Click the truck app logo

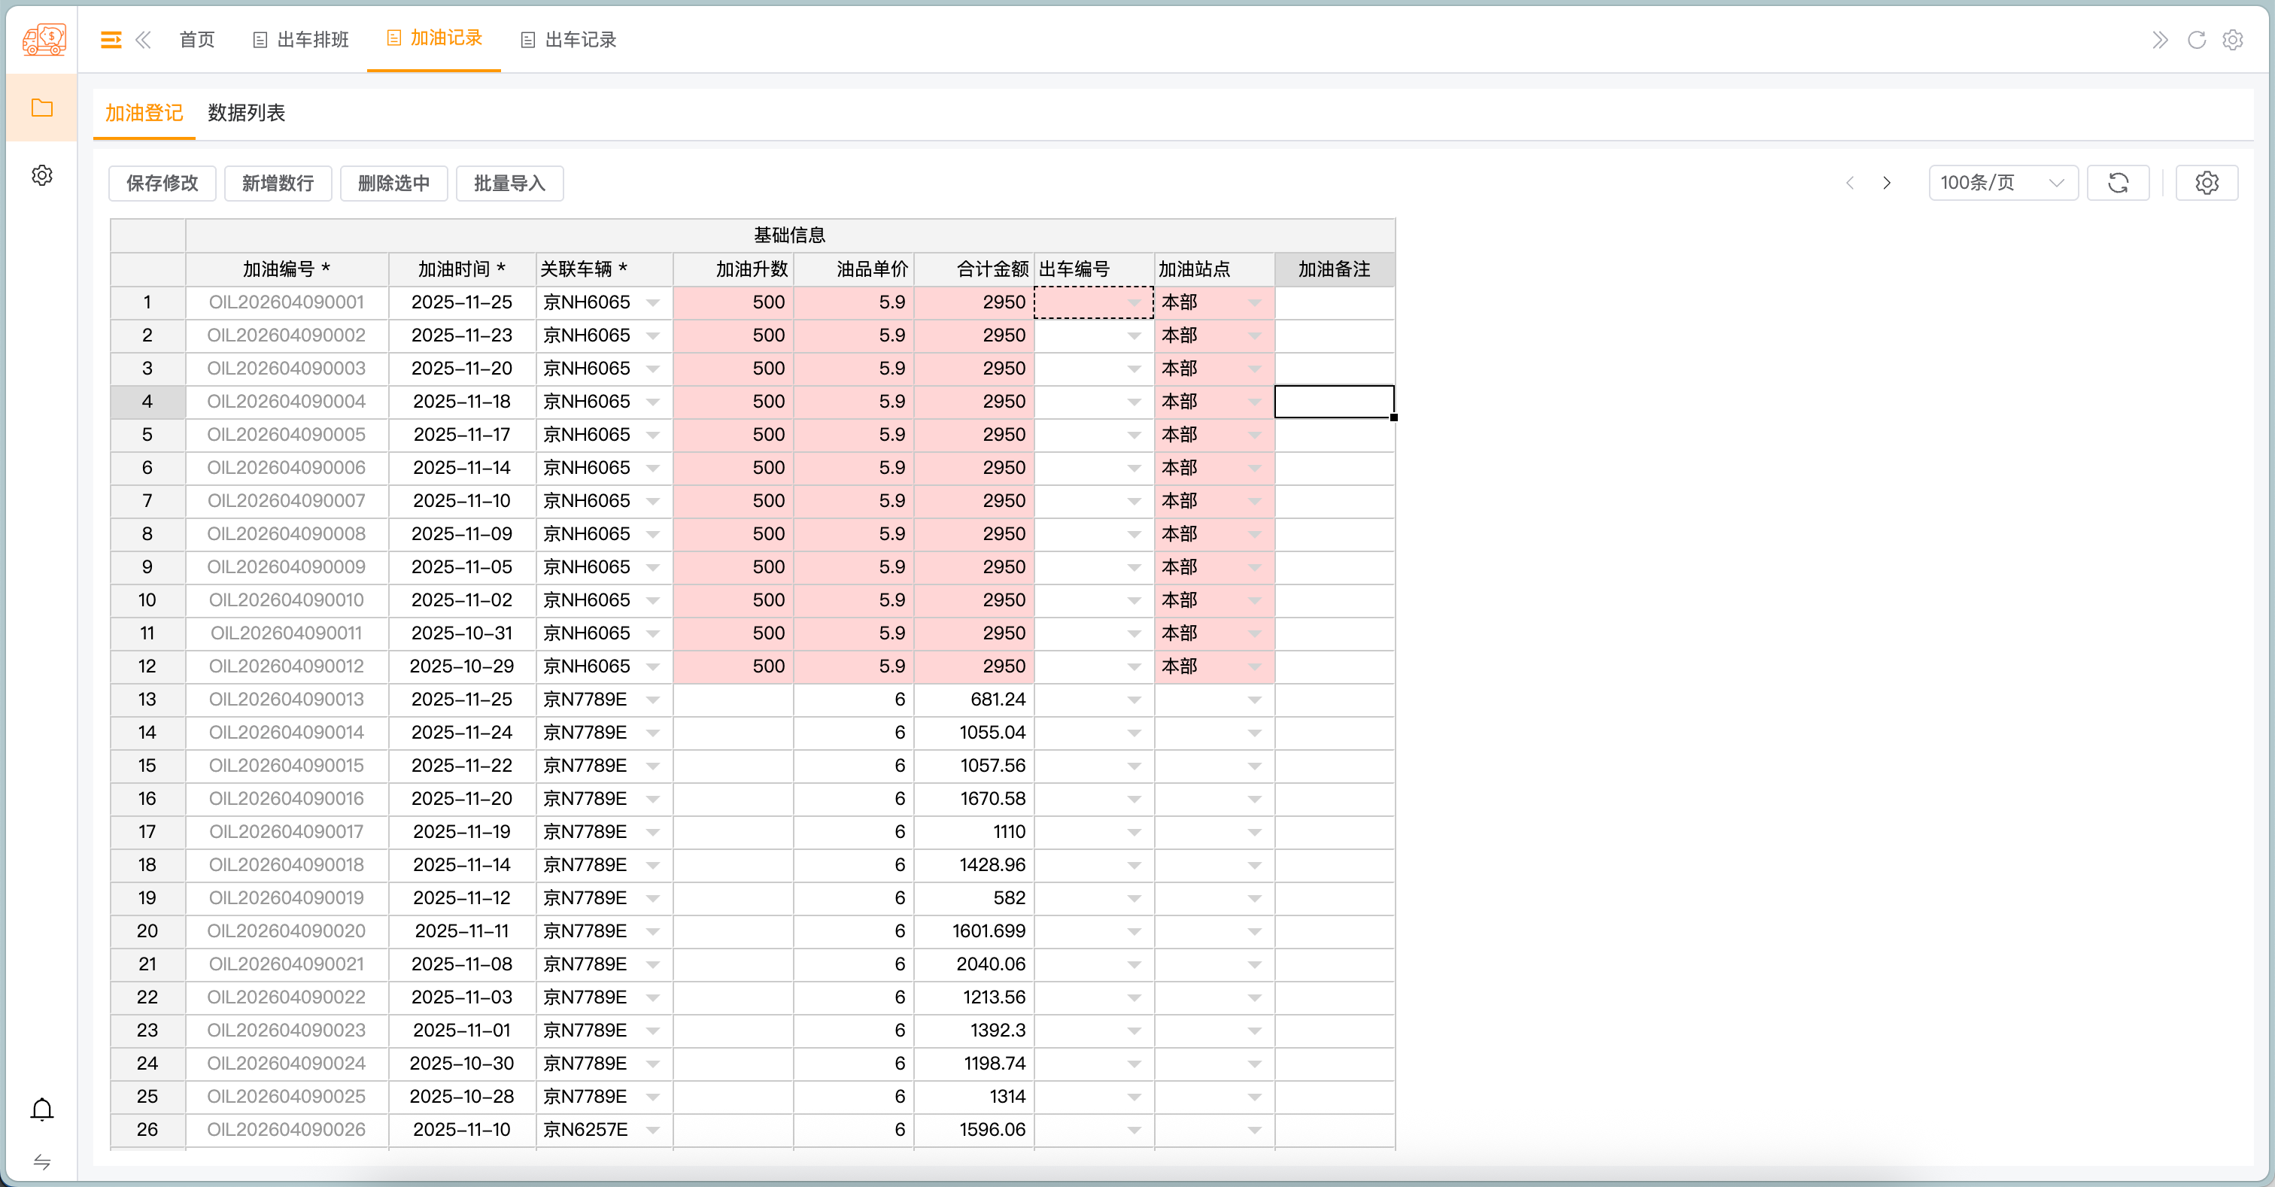pyautogui.click(x=44, y=40)
